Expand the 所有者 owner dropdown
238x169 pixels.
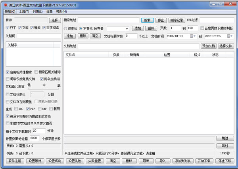point(127,28)
